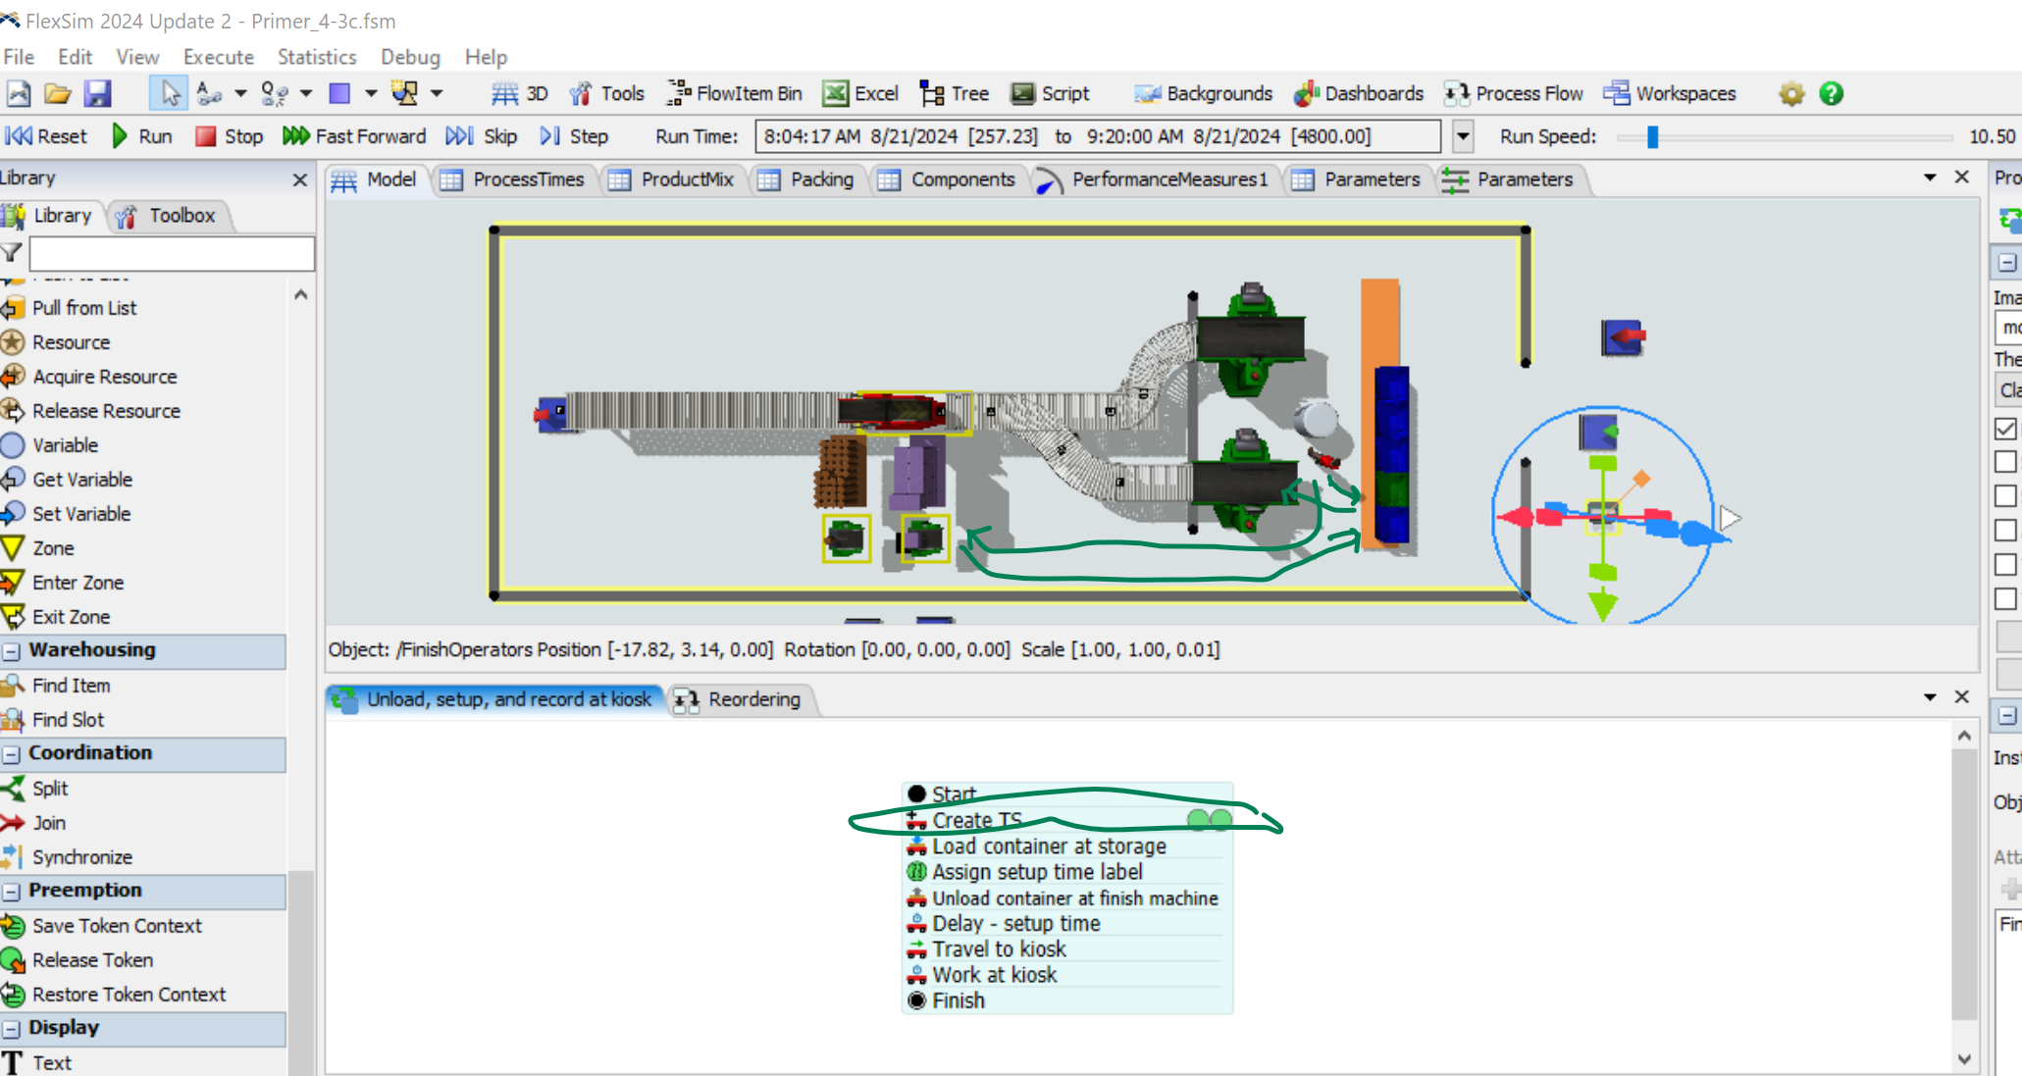Tick the second checkbox in the right properties panel
2022x1076 pixels.
click(x=2005, y=462)
